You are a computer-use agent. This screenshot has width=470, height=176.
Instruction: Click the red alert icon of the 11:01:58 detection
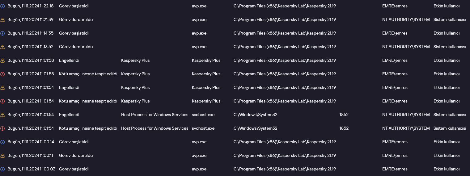[x=2, y=74]
